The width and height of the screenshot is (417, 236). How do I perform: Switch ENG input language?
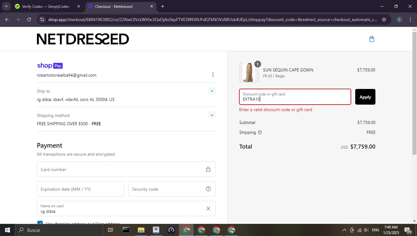click(x=376, y=230)
